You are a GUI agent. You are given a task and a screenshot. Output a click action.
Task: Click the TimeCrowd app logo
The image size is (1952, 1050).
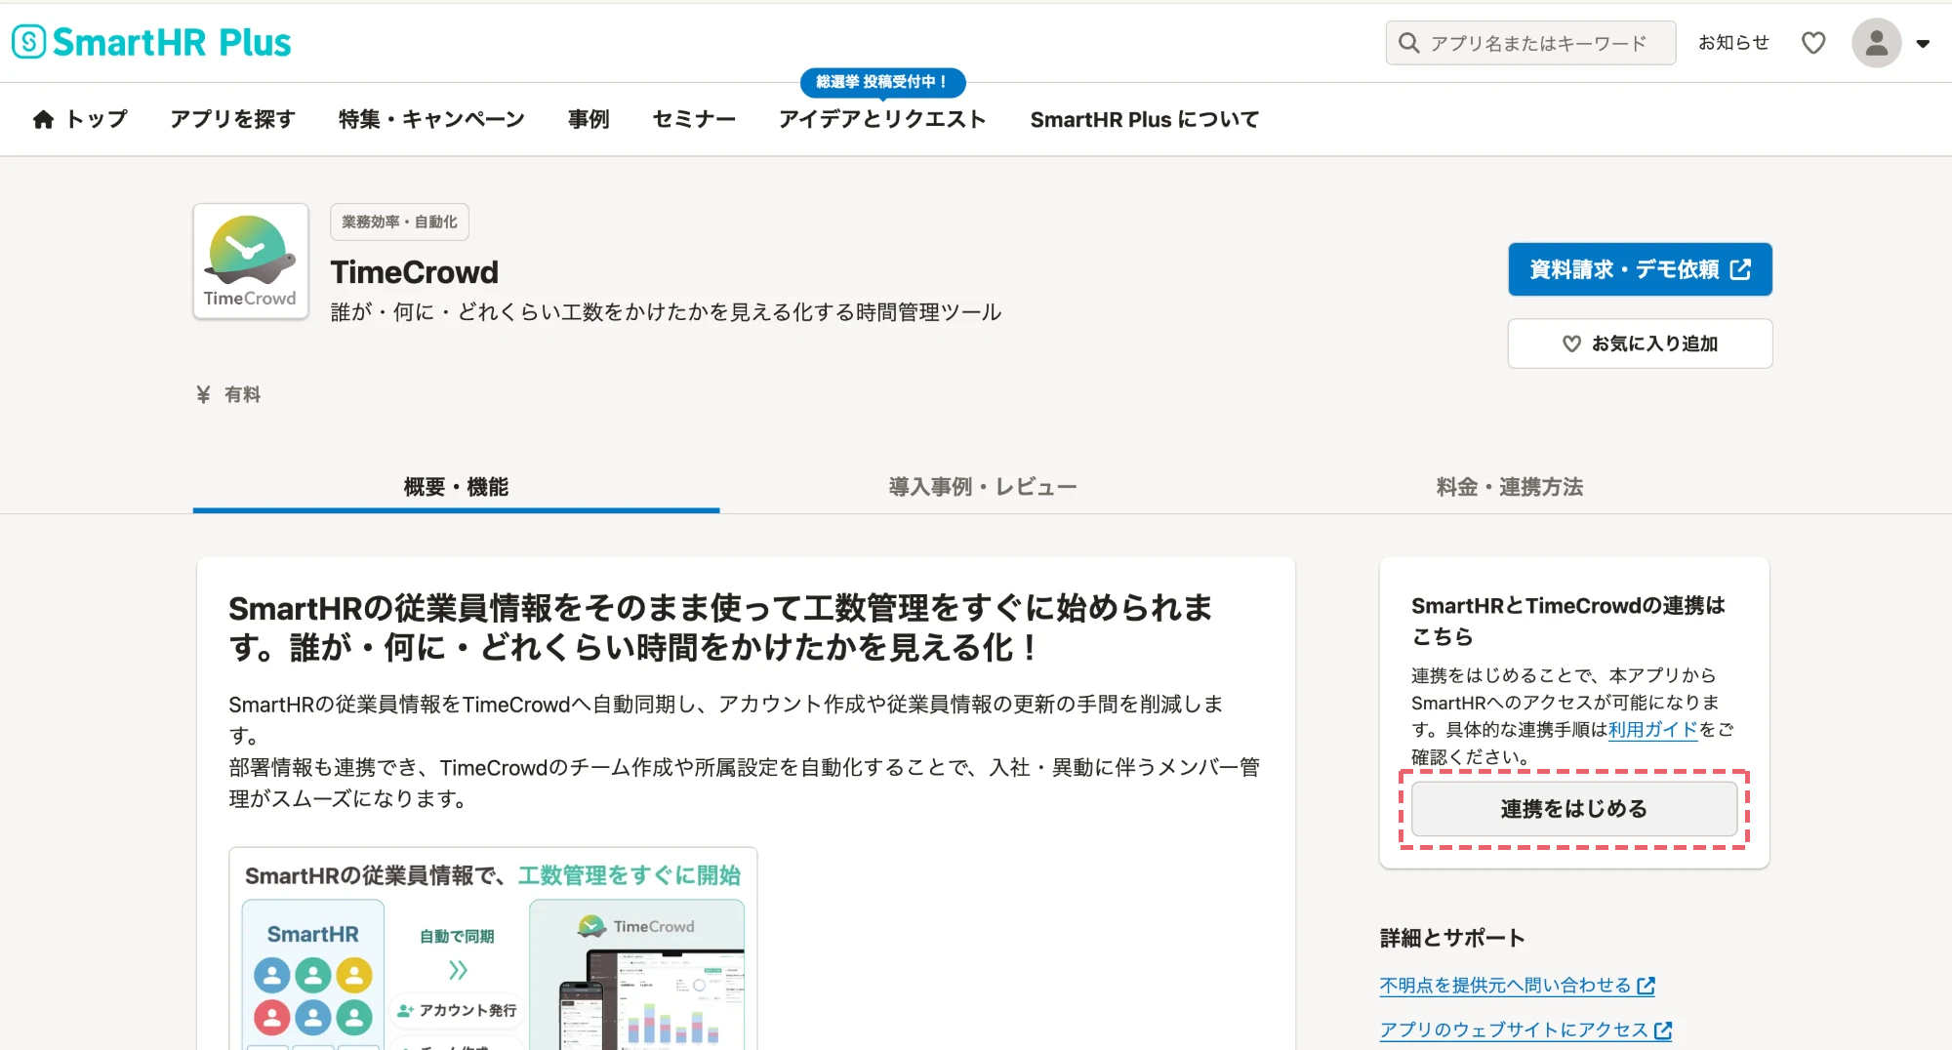tap(251, 261)
